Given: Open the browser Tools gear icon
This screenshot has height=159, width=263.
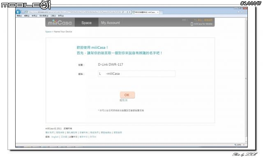Looking at the screenshot, I should click(245, 12).
